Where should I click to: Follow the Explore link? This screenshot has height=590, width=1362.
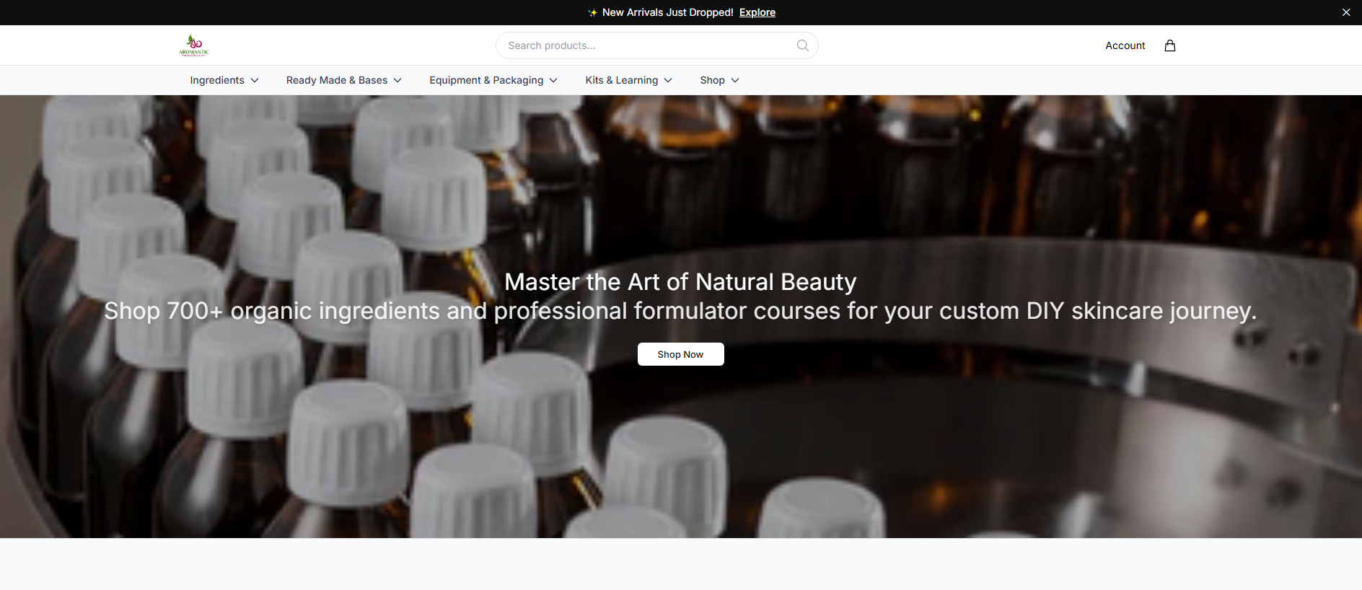tap(757, 12)
